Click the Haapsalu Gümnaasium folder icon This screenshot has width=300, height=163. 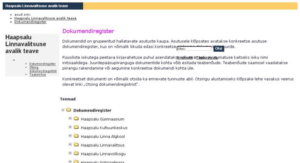76,119
